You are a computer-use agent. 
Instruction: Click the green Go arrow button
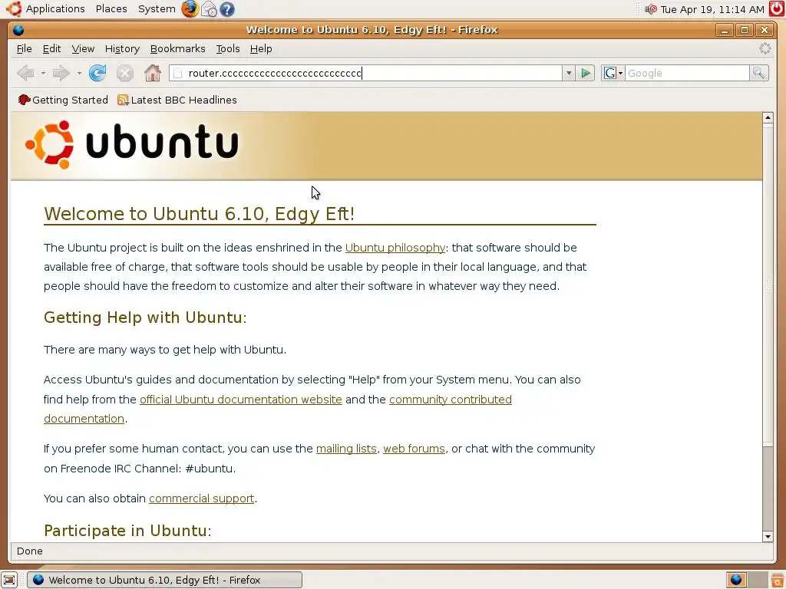pos(585,73)
